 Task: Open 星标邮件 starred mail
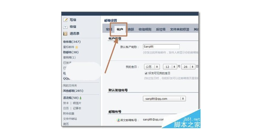pos(68,47)
